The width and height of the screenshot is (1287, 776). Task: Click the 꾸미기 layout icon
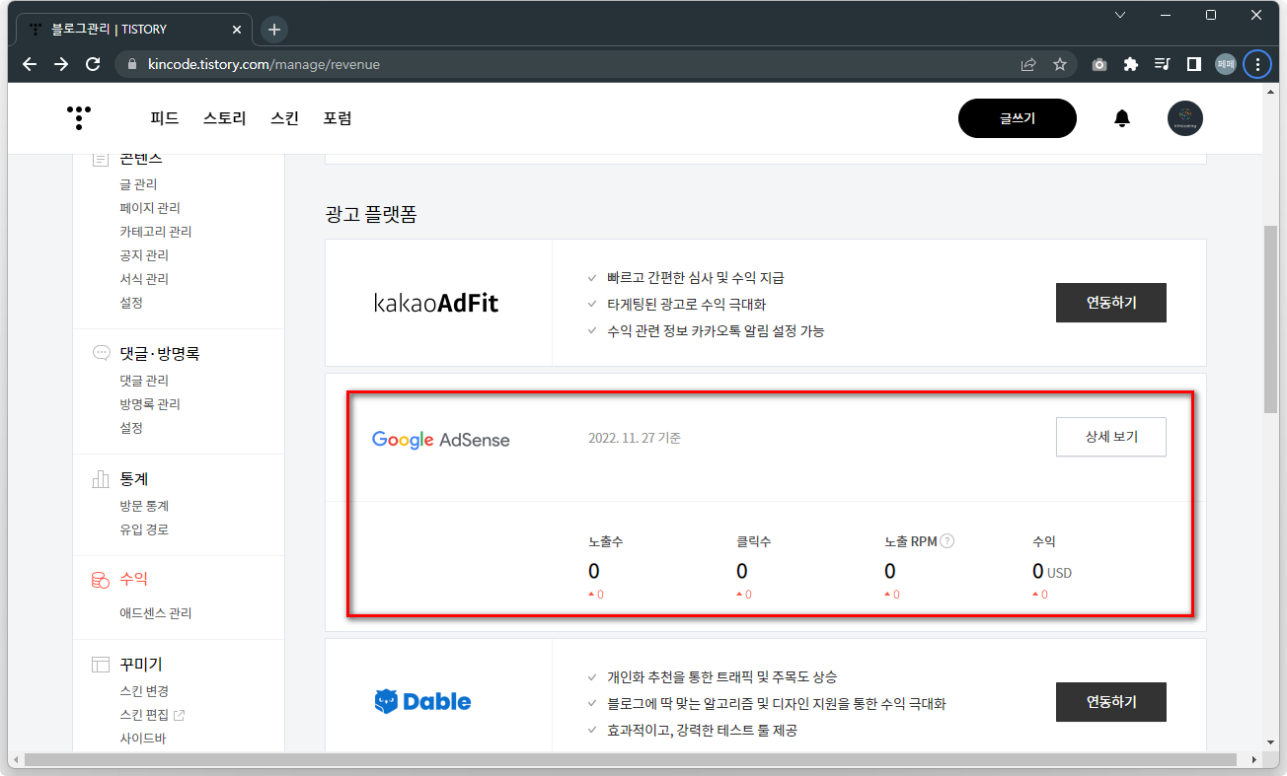(101, 665)
